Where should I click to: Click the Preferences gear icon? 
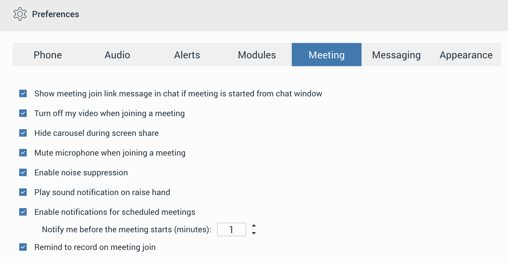point(19,14)
